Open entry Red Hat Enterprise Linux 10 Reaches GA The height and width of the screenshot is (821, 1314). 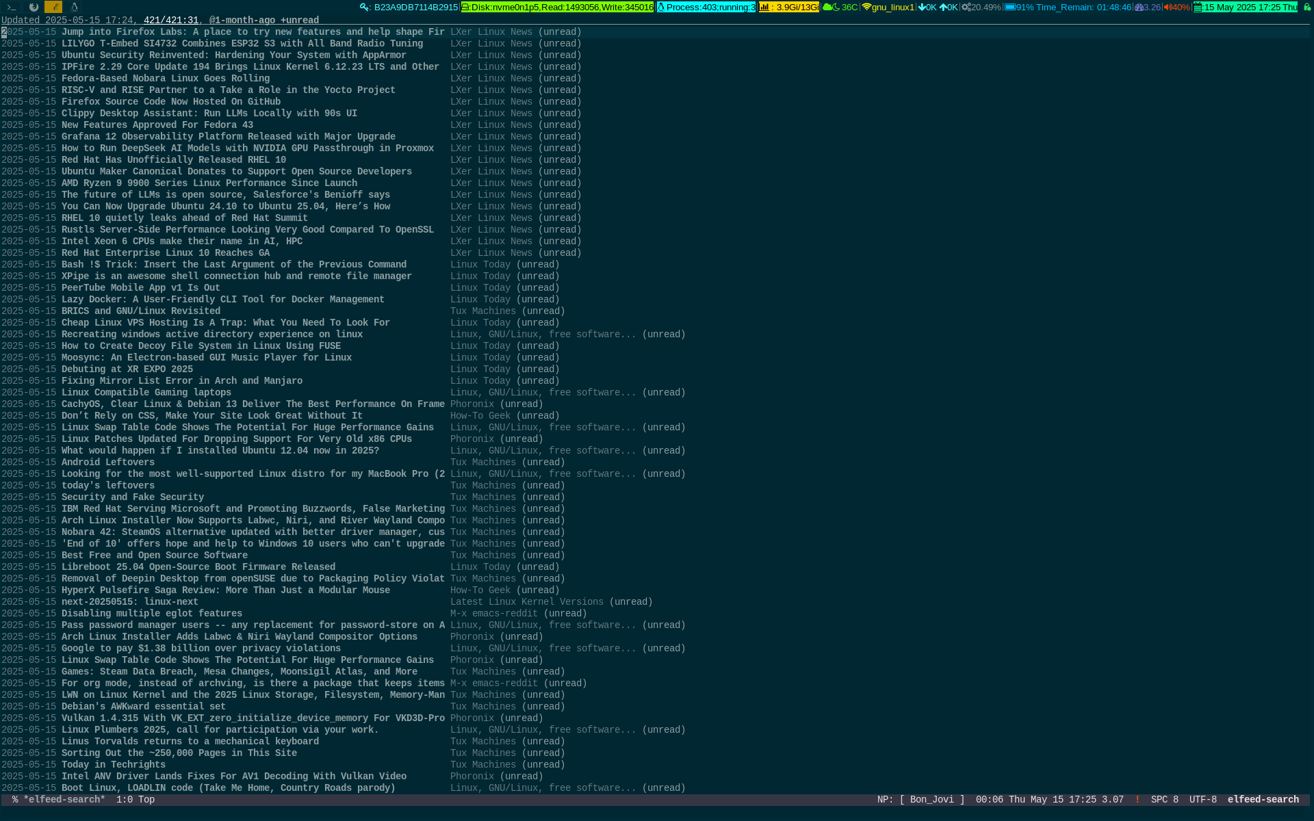tap(166, 253)
